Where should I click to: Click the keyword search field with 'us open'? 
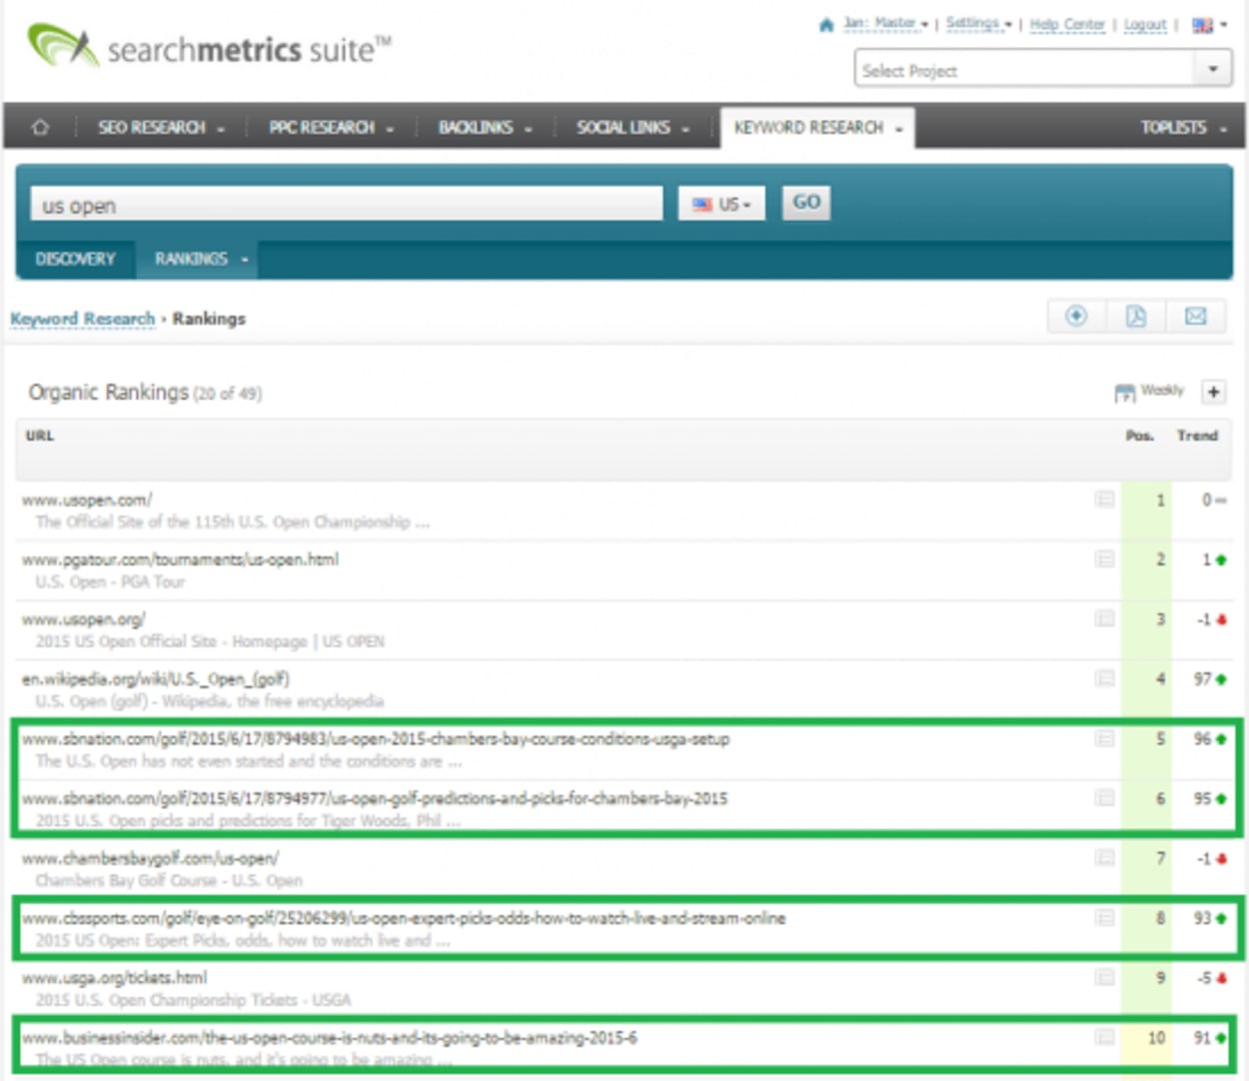pos(346,204)
